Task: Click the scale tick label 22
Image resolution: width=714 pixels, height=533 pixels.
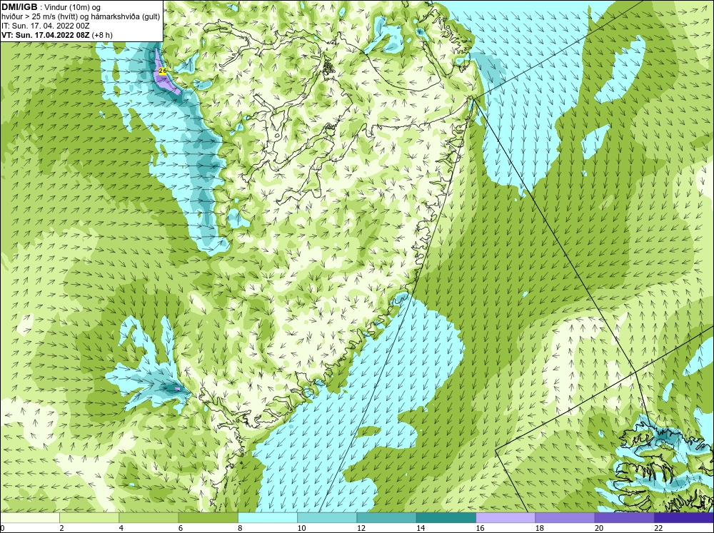Action: 658,528
